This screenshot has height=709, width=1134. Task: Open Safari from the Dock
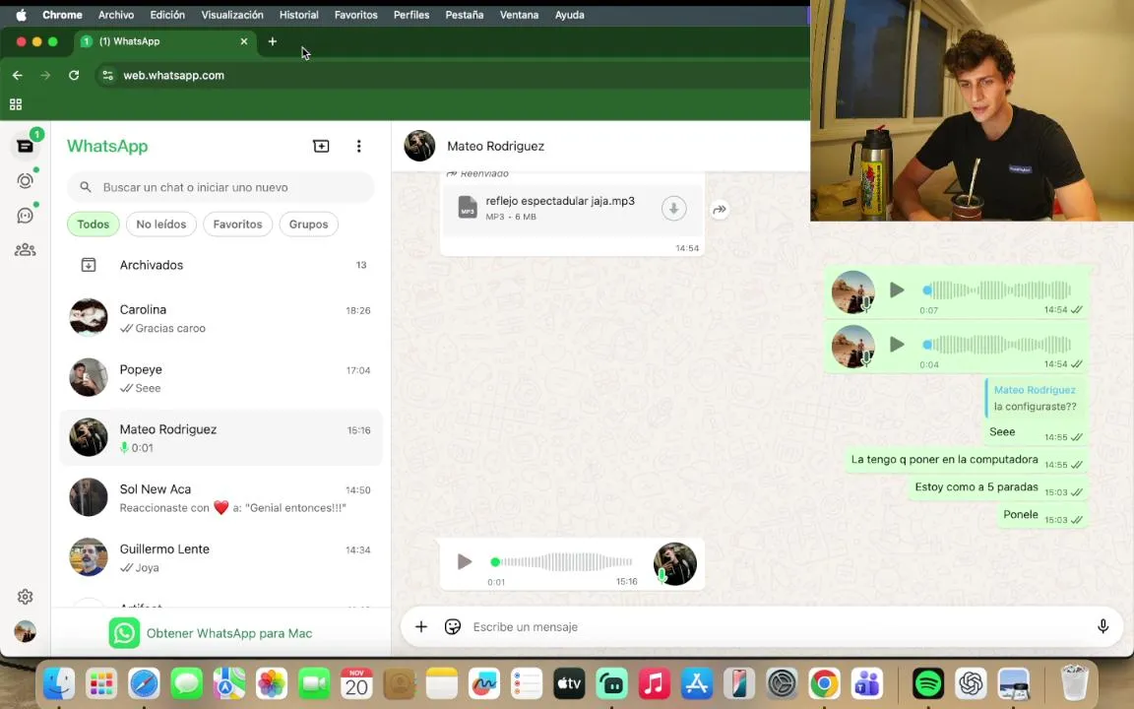tap(144, 683)
